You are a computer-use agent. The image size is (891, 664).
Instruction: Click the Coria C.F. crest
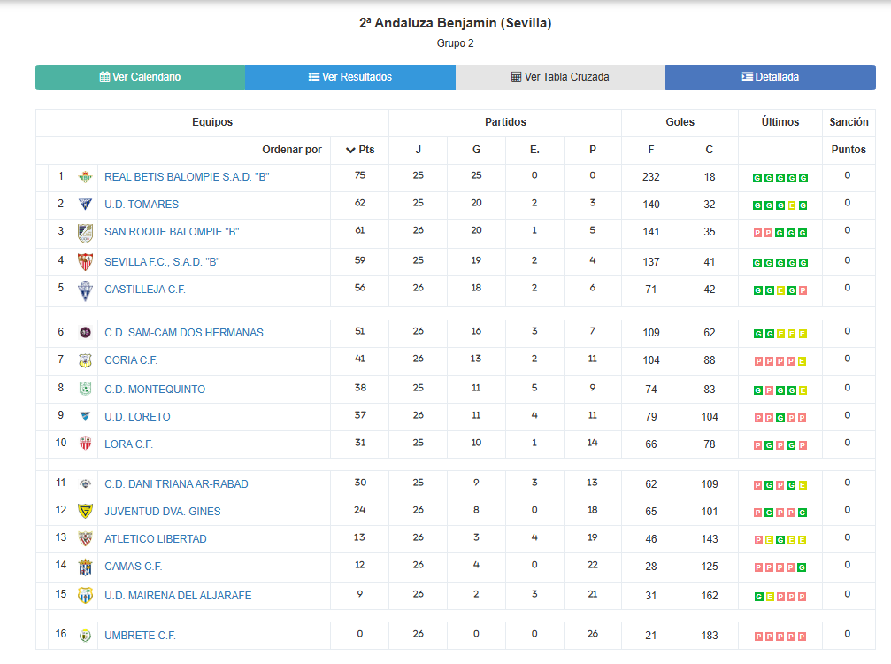click(85, 360)
